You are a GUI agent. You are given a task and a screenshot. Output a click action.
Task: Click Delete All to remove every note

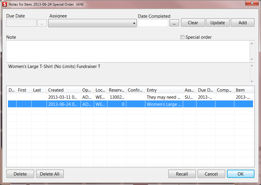point(50,174)
